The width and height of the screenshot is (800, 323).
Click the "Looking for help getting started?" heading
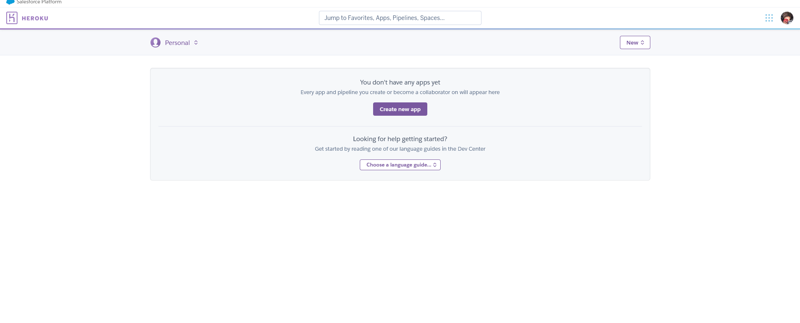[400, 139]
